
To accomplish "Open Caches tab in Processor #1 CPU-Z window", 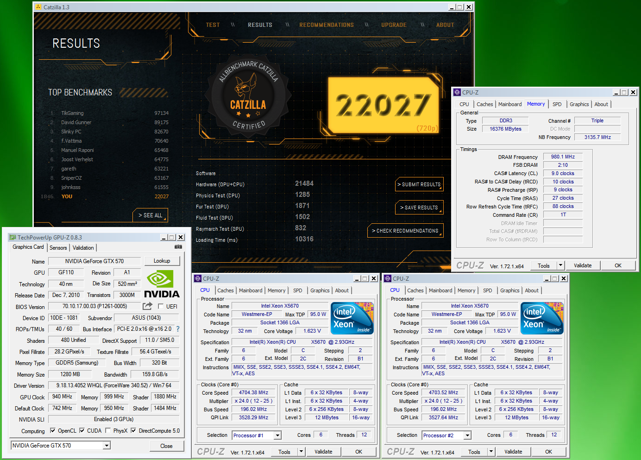I will (x=226, y=290).
